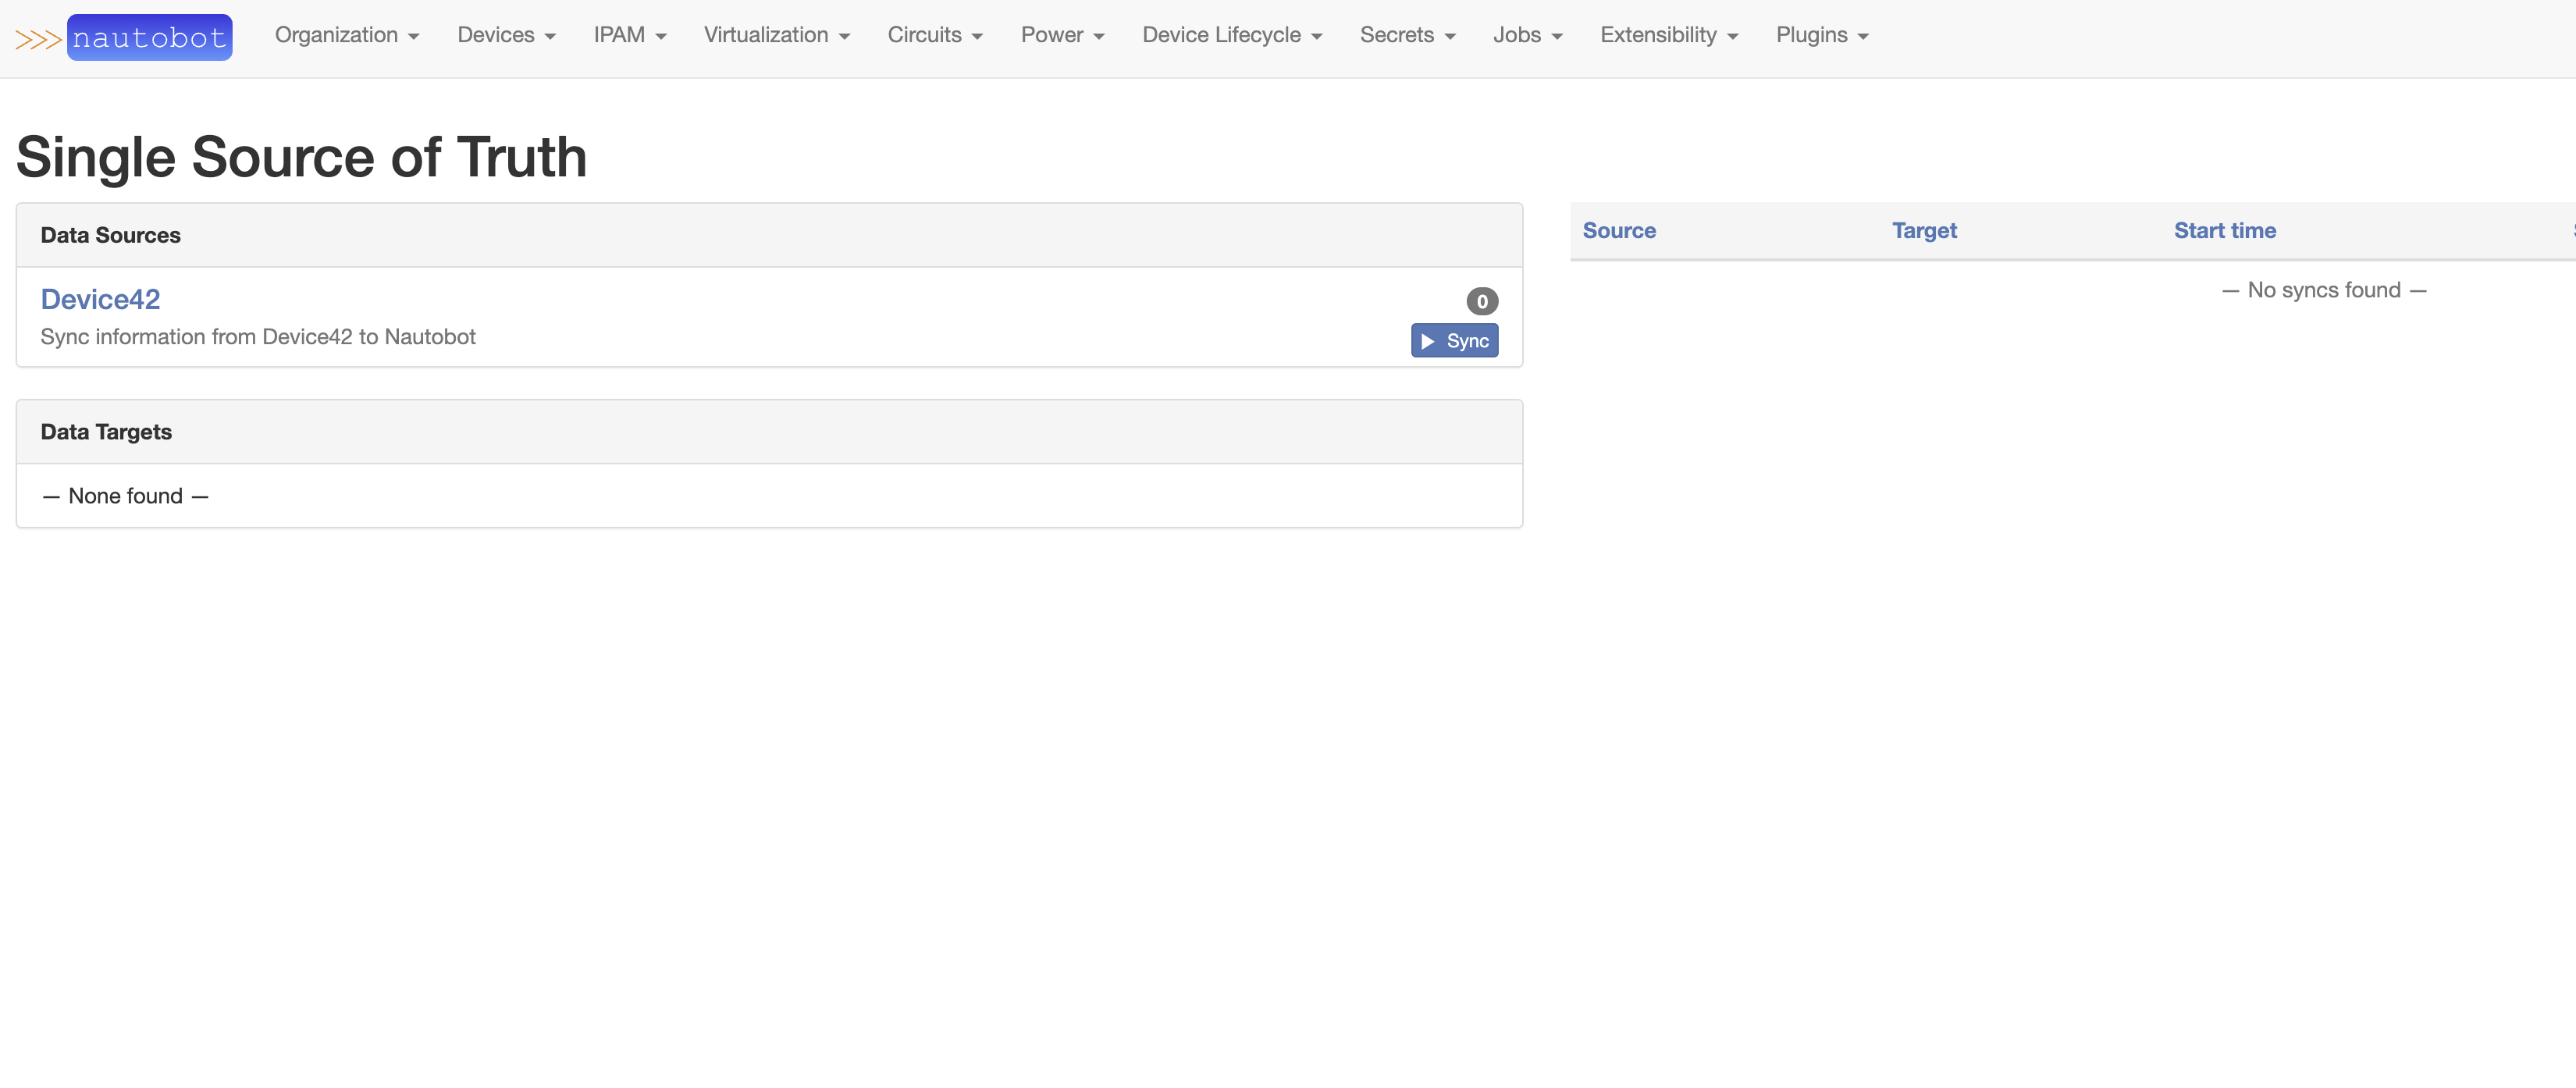Open the Extensibility menu

[1668, 35]
